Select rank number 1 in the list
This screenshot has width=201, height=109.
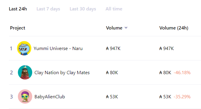(x=11, y=49)
